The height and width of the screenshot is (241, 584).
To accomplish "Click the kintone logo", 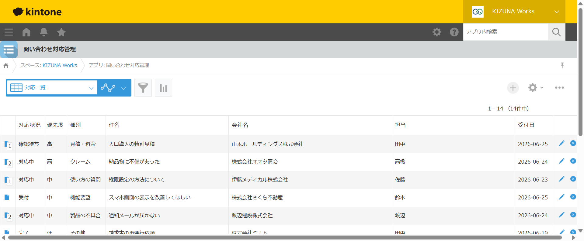I will point(37,12).
